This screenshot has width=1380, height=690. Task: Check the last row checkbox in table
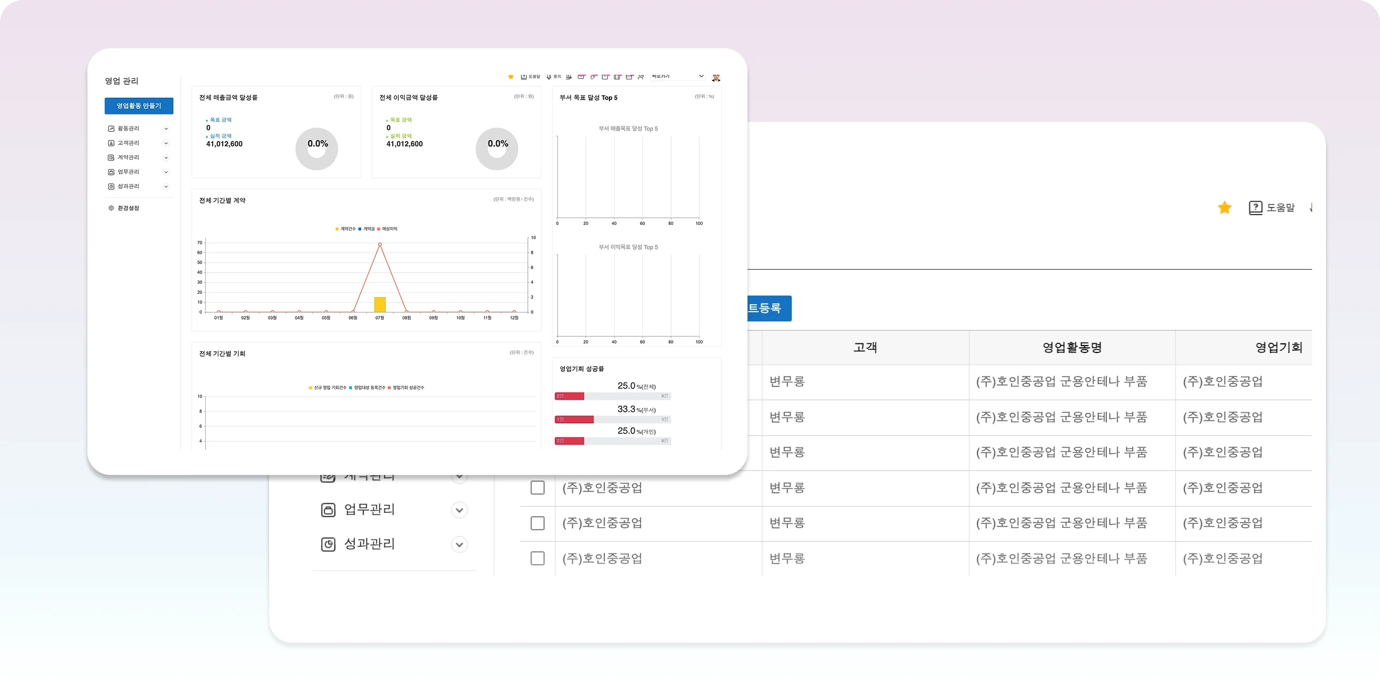[x=537, y=558]
